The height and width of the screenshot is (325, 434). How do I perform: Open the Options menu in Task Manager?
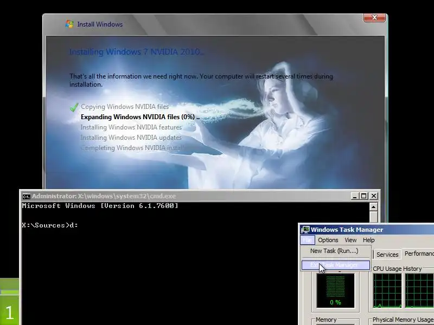(328, 240)
